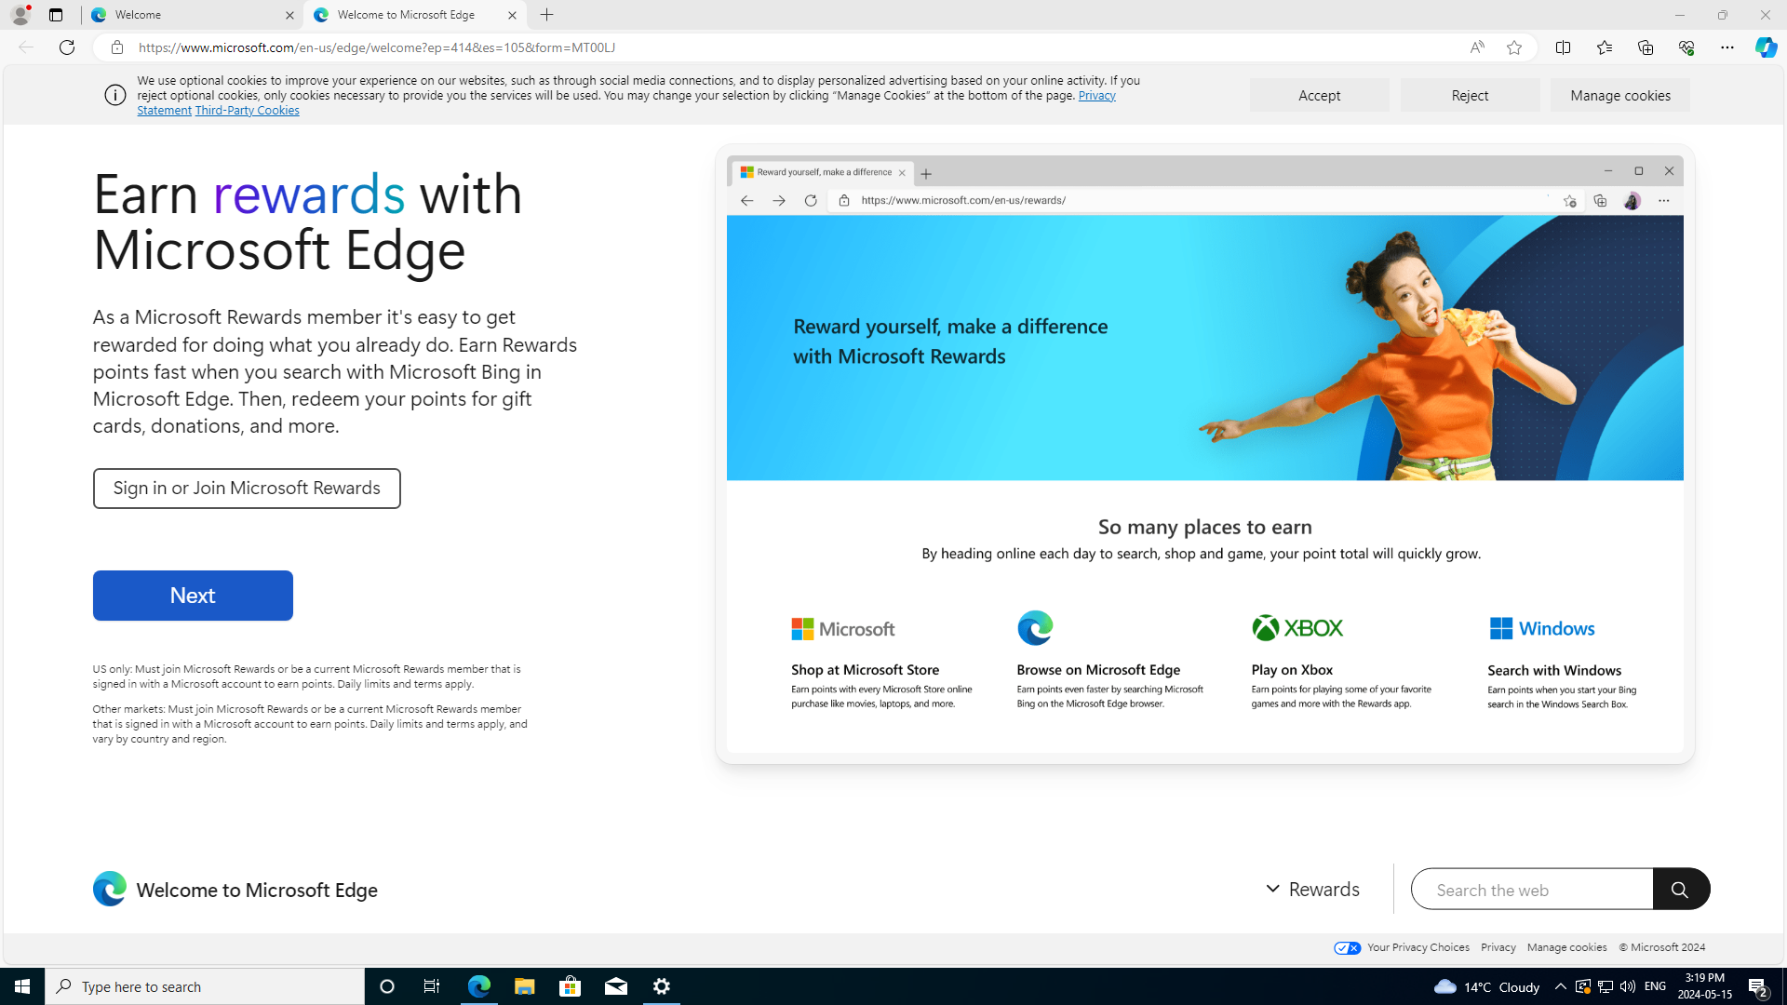Open the Tab actions menu
The height and width of the screenshot is (1005, 1787).
coord(56,15)
